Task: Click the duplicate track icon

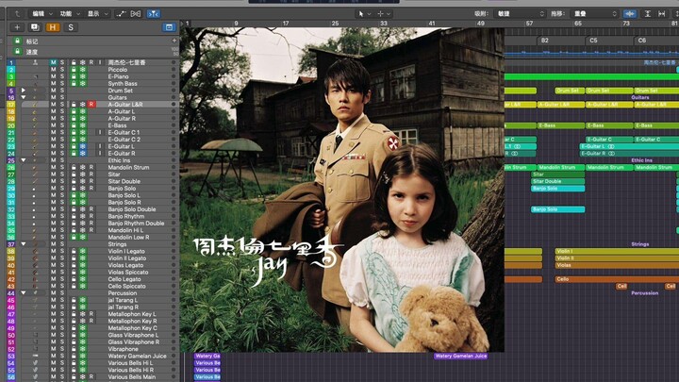Action: coord(35,27)
